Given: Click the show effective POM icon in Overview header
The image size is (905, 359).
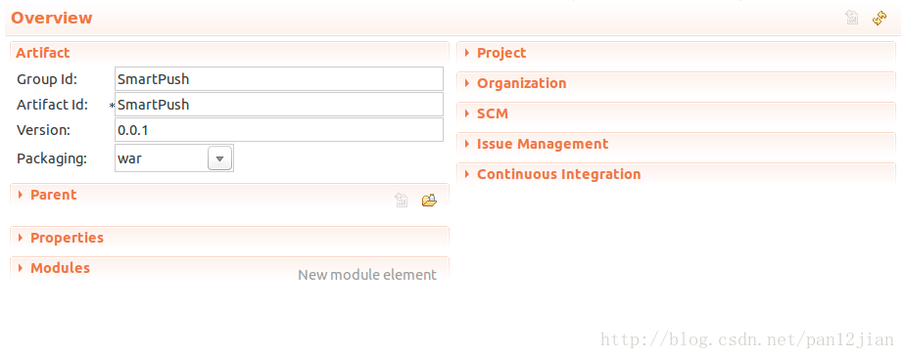Looking at the screenshot, I should tap(852, 19).
